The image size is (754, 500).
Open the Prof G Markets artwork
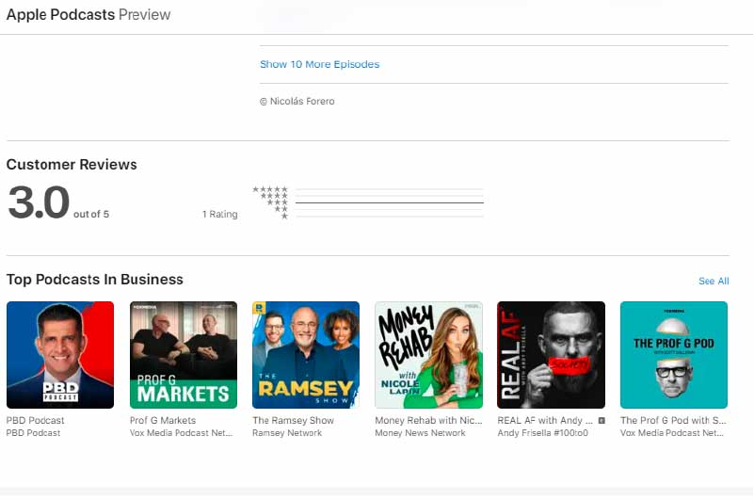tap(184, 355)
